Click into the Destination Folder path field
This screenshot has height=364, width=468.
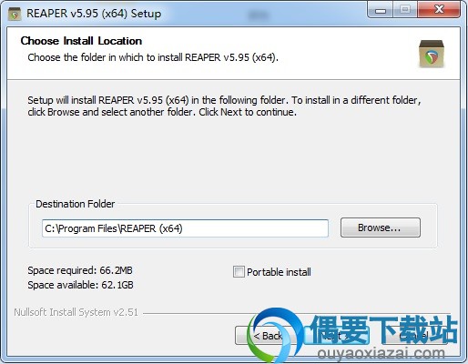coord(185,228)
